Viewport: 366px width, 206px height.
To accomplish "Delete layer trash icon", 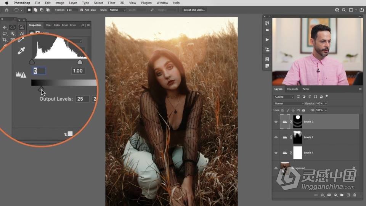I will tap(355, 195).
